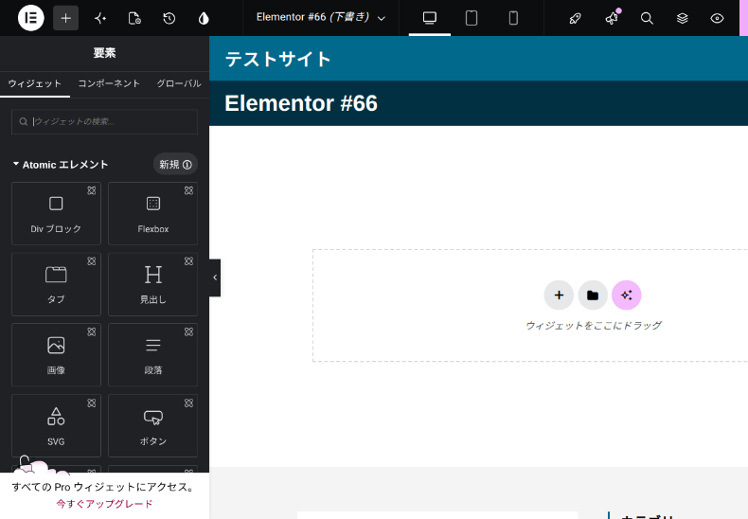Open the AI sparkle tool in top bar
This screenshot has width=748, height=519.
(100, 18)
